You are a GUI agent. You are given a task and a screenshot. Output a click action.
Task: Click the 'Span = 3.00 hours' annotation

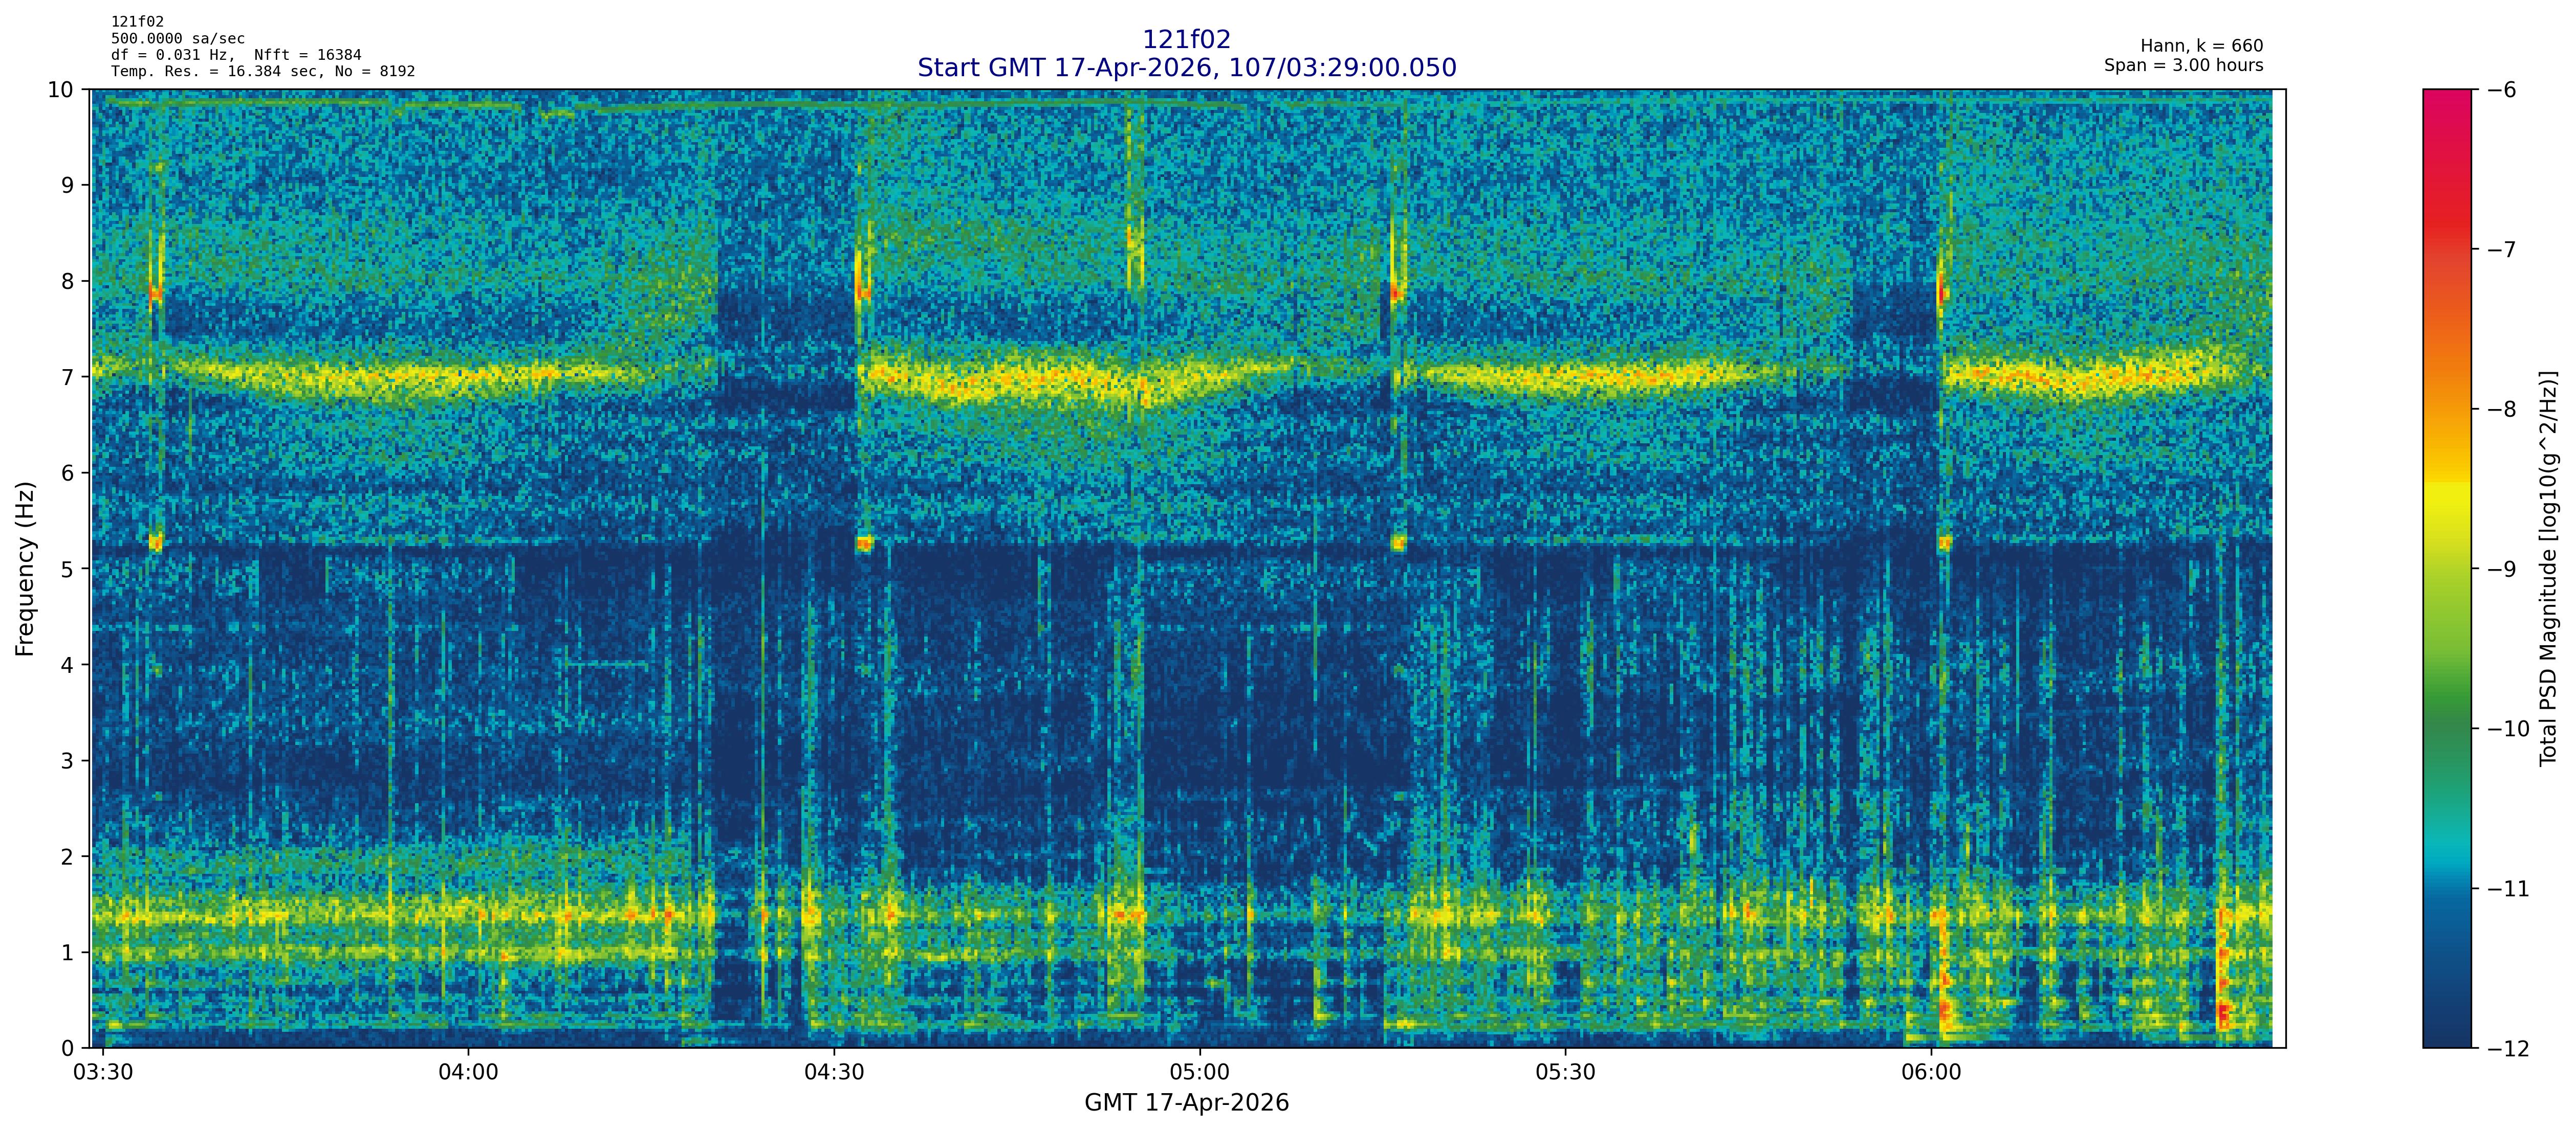pos(2183,66)
